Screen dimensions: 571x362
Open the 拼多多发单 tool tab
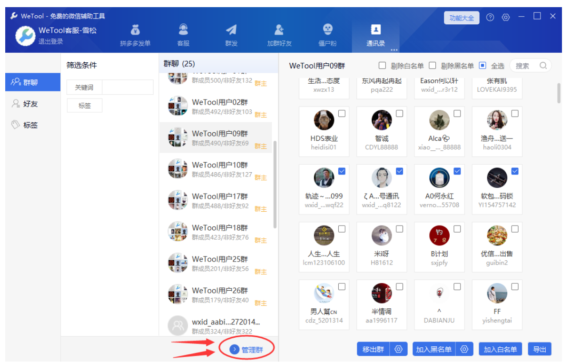pyautogui.click(x=135, y=36)
